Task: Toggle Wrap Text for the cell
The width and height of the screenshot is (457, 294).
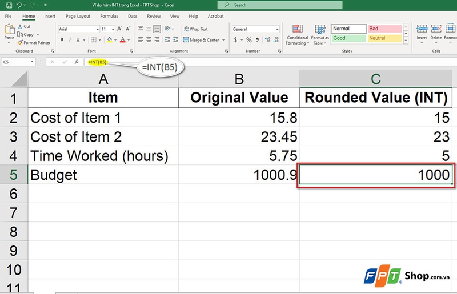Action: tap(195, 29)
